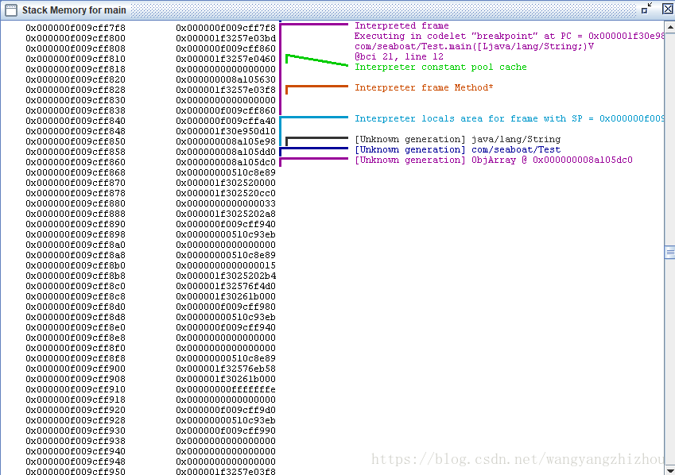Select the 'Interpreted frame' annotation
Viewport: 675px width, 475px height.
point(402,25)
